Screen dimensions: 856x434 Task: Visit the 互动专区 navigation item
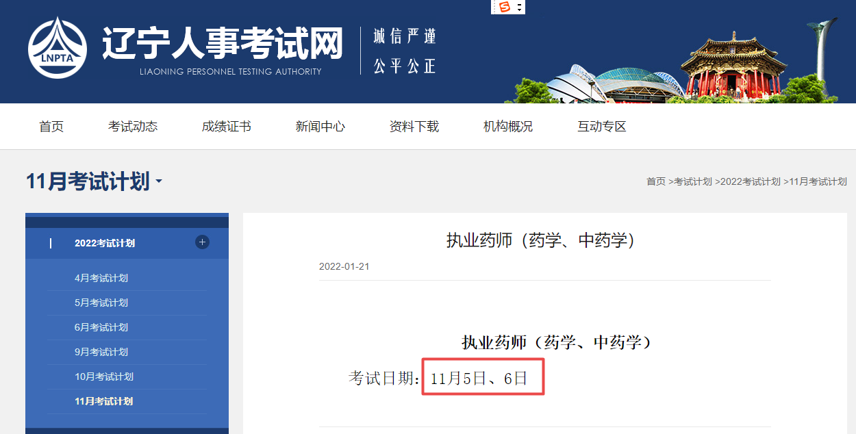[x=601, y=127]
